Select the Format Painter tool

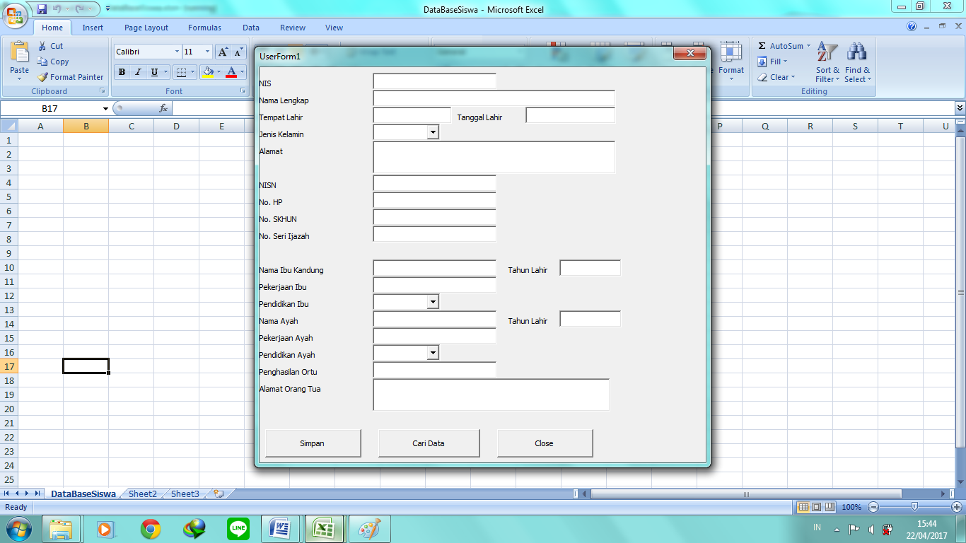click(70, 77)
